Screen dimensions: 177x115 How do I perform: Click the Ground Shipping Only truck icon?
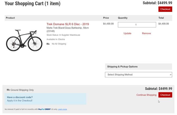tap(8, 90)
